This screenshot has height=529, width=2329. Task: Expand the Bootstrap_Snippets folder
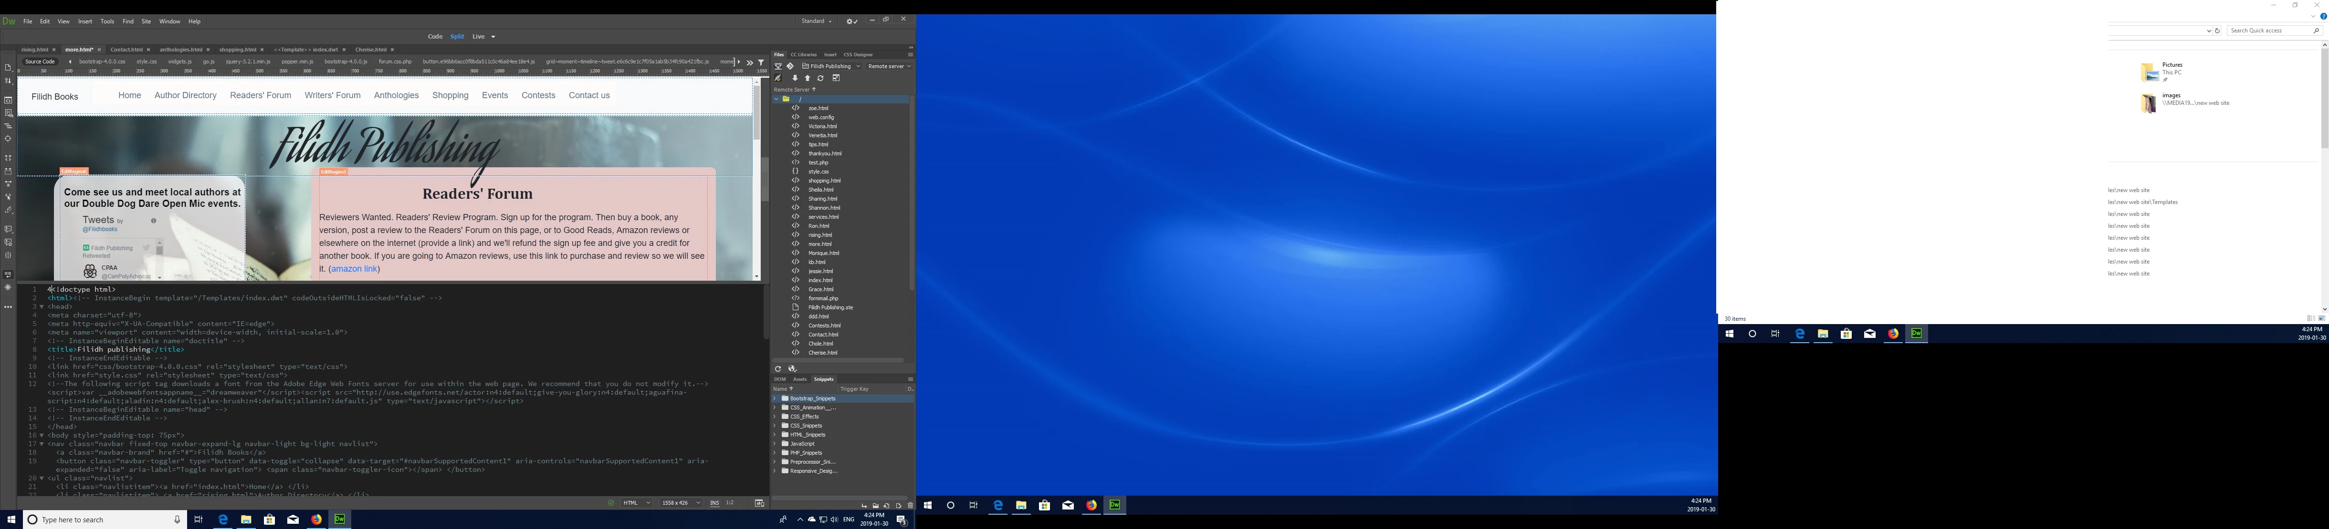(x=775, y=398)
